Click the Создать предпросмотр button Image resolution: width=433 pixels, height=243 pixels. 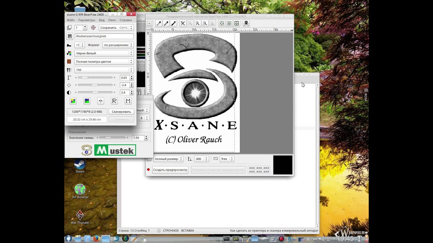pyautogui.click(x=170, y=170)
